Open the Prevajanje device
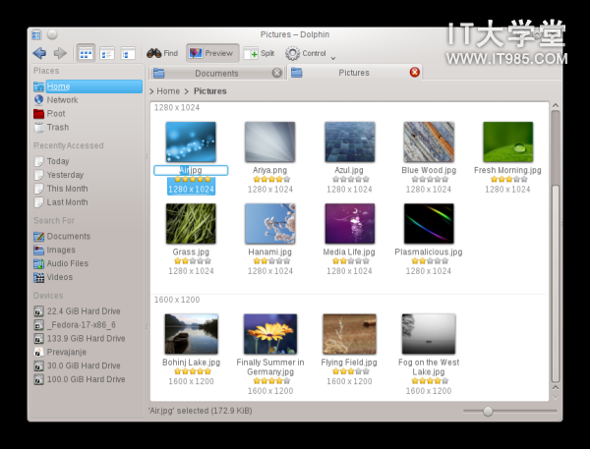The width and height of the screenshot is (590, 449). 88,352
